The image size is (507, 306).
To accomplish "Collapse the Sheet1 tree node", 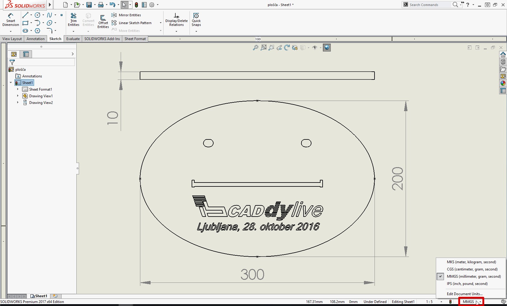I will [11, 83].
